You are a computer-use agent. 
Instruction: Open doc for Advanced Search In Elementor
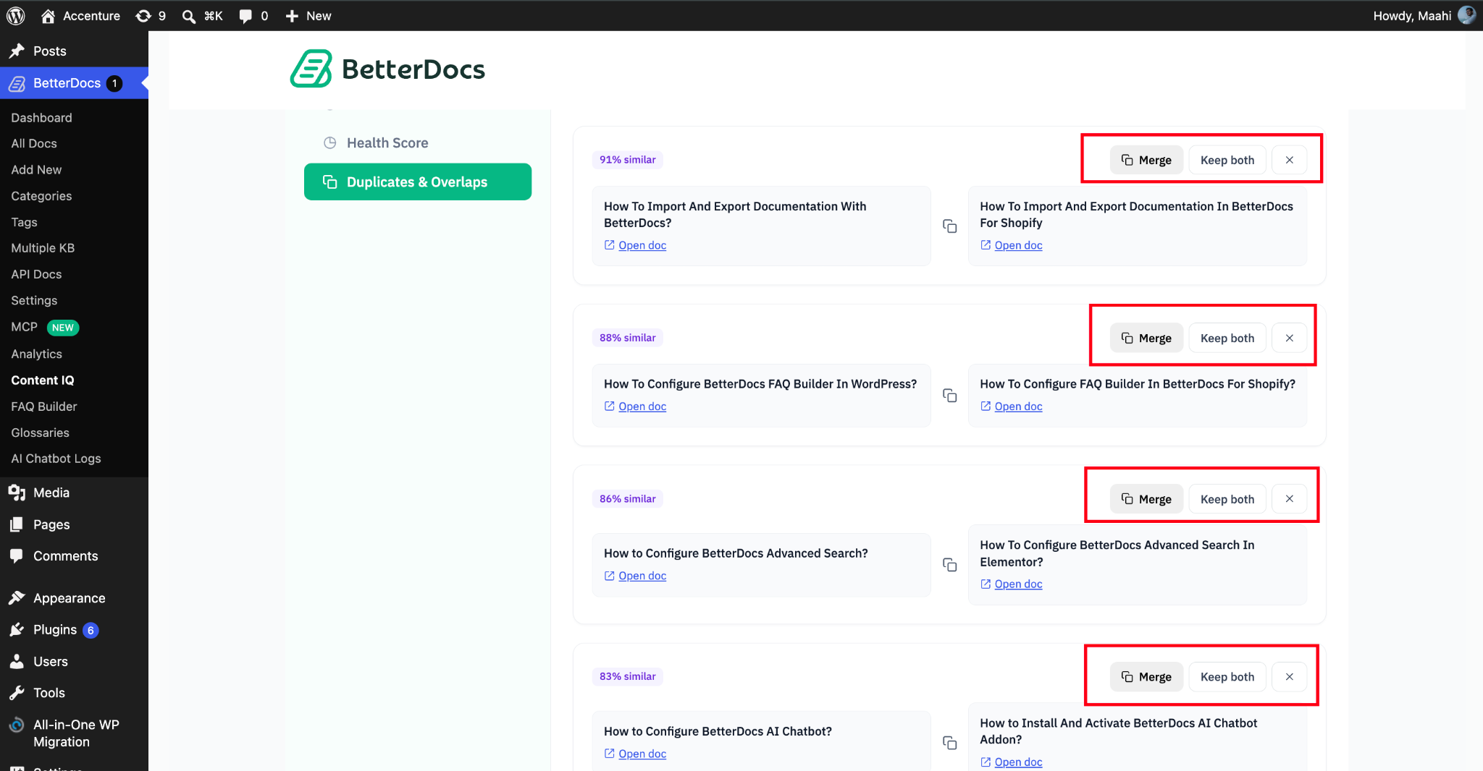point(1012,584)
